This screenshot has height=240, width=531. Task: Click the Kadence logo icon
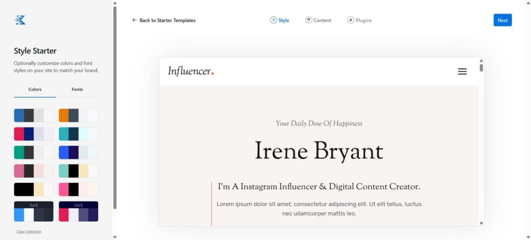[x=20, y=20]
